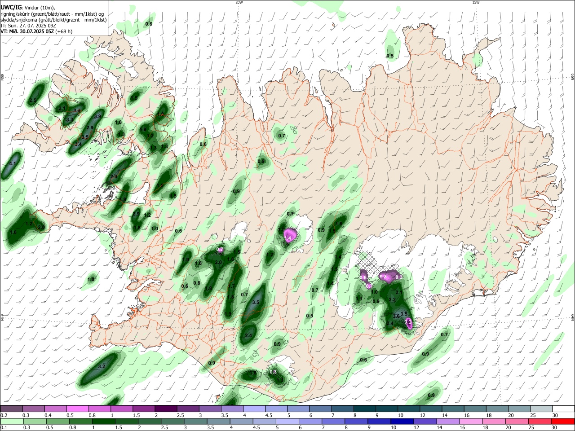This screenshot has width=575, height=431.
Task: Pick the bright pink 0.5–0.8 snow swatch
Action: [x=78, y=409]
